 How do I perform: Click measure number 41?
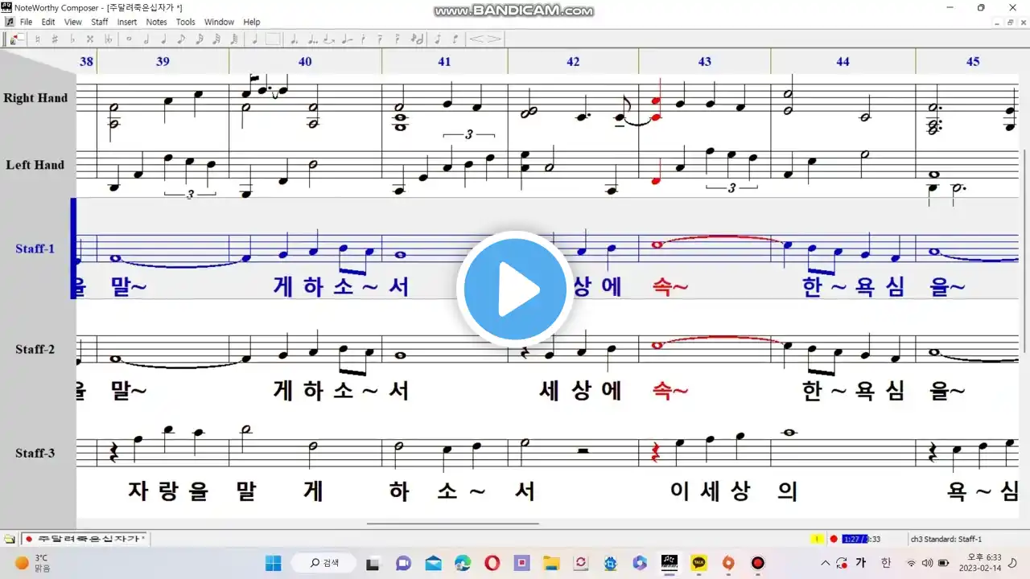444,61
